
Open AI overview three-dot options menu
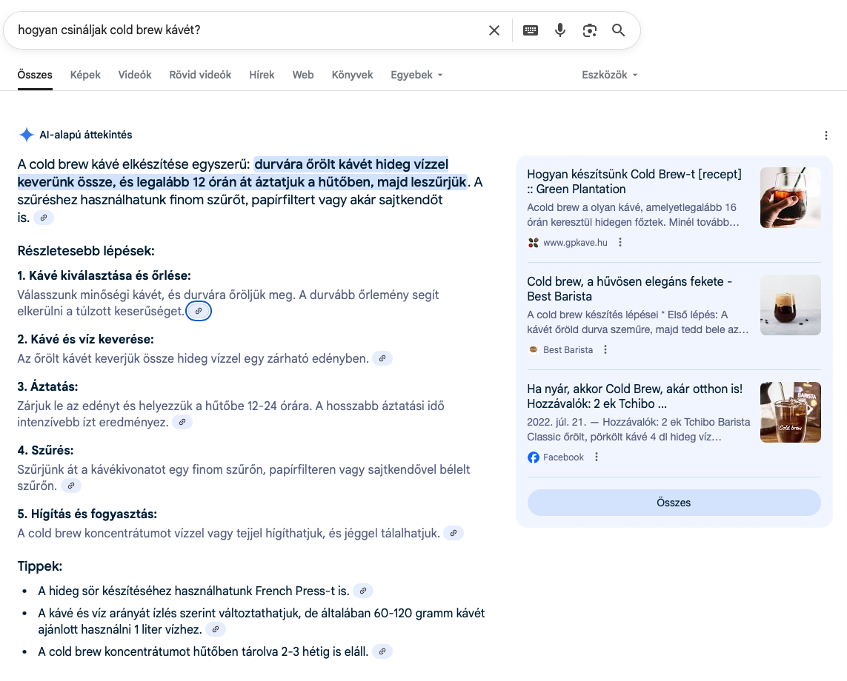[x=826, y=135]
